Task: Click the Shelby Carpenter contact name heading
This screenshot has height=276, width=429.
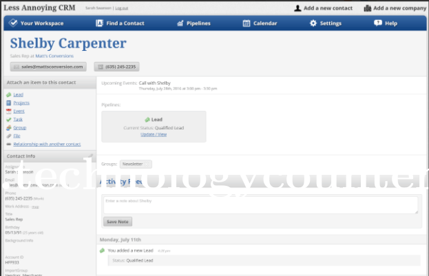Action: (x=68, y=43)
